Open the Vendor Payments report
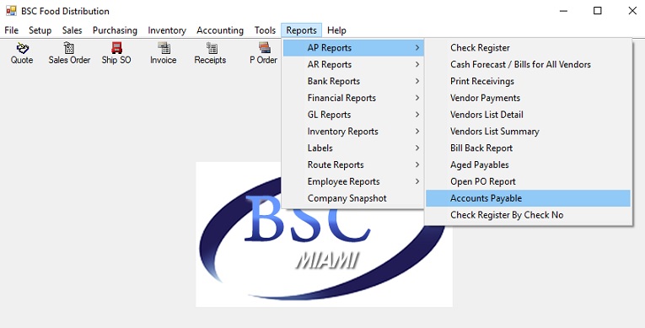645x328 pixels. (528, 98)
